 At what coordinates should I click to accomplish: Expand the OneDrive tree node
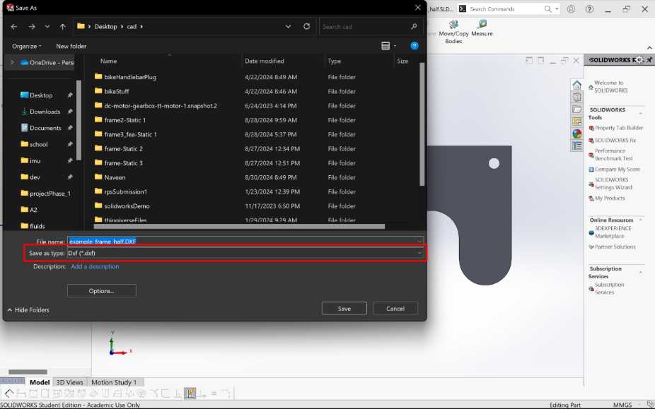[12, 62]
